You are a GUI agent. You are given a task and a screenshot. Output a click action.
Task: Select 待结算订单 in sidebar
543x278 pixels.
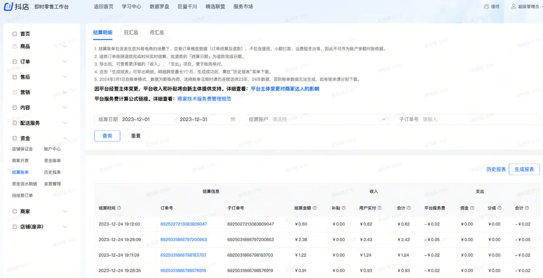(22, 195)
